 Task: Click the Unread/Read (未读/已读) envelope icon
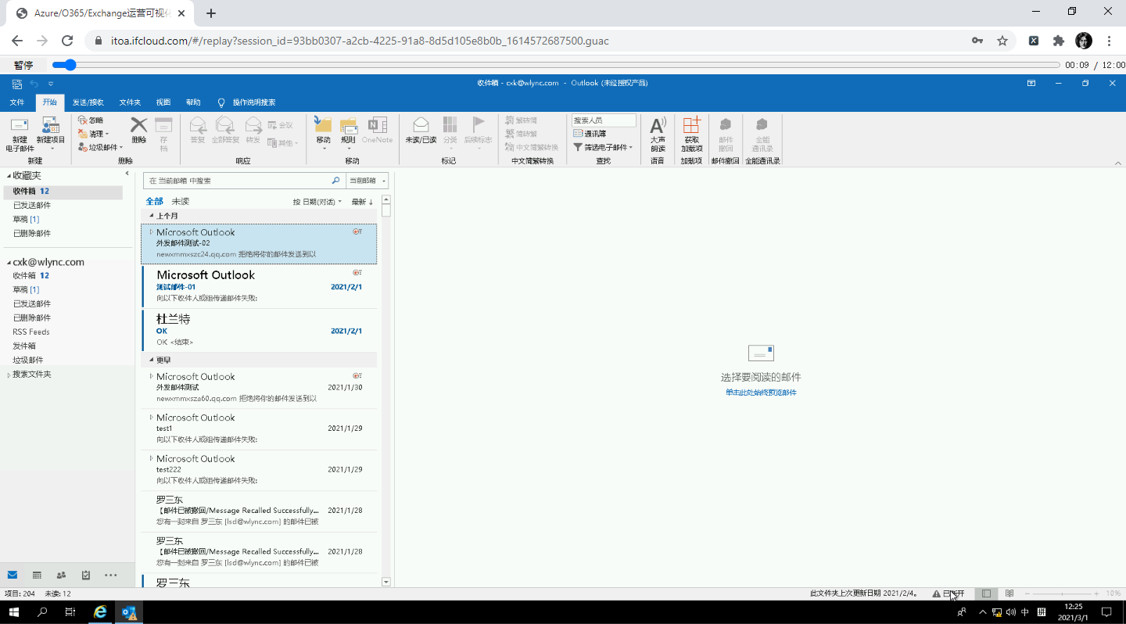pyautogui.click(x=421, y=124)
